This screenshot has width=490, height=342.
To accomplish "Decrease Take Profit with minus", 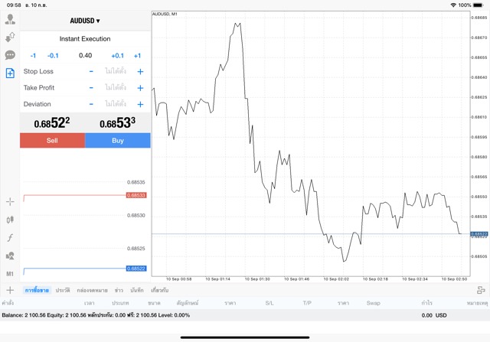I will point(91,88).
